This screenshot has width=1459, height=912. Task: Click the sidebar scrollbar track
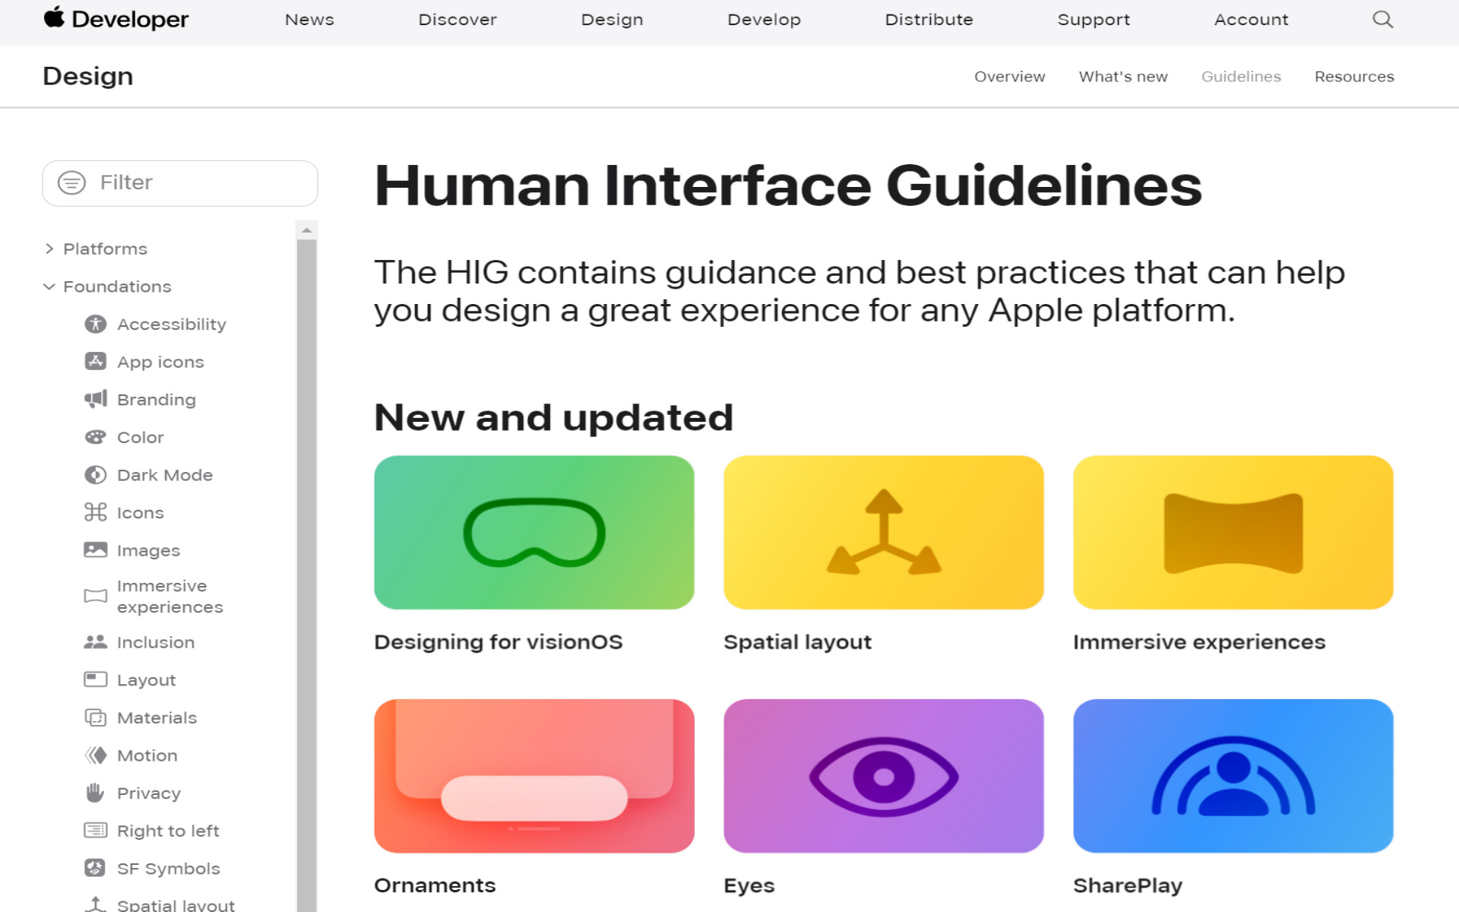pos(307,575)
